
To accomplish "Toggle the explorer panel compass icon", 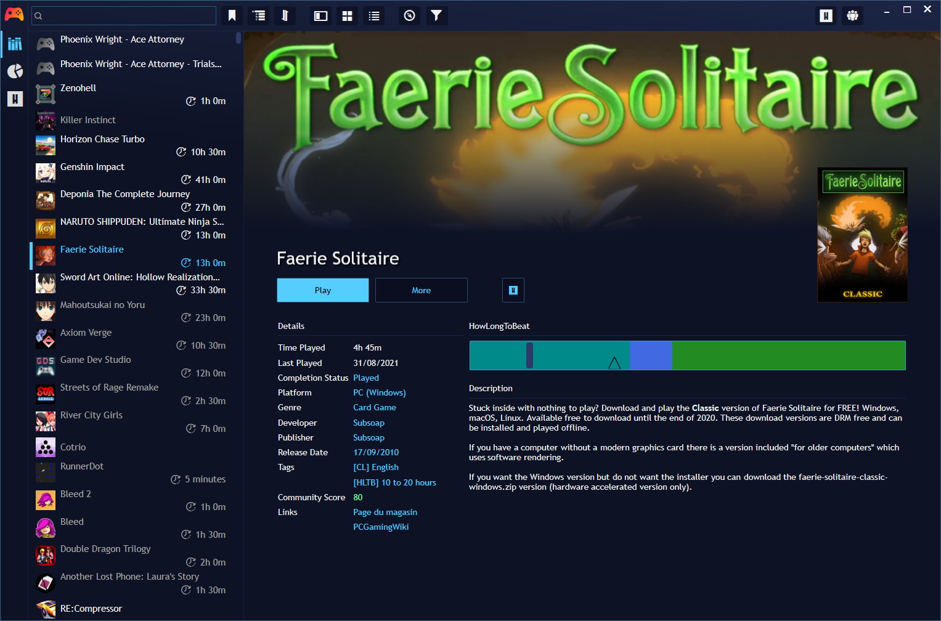I will (410, 16).
